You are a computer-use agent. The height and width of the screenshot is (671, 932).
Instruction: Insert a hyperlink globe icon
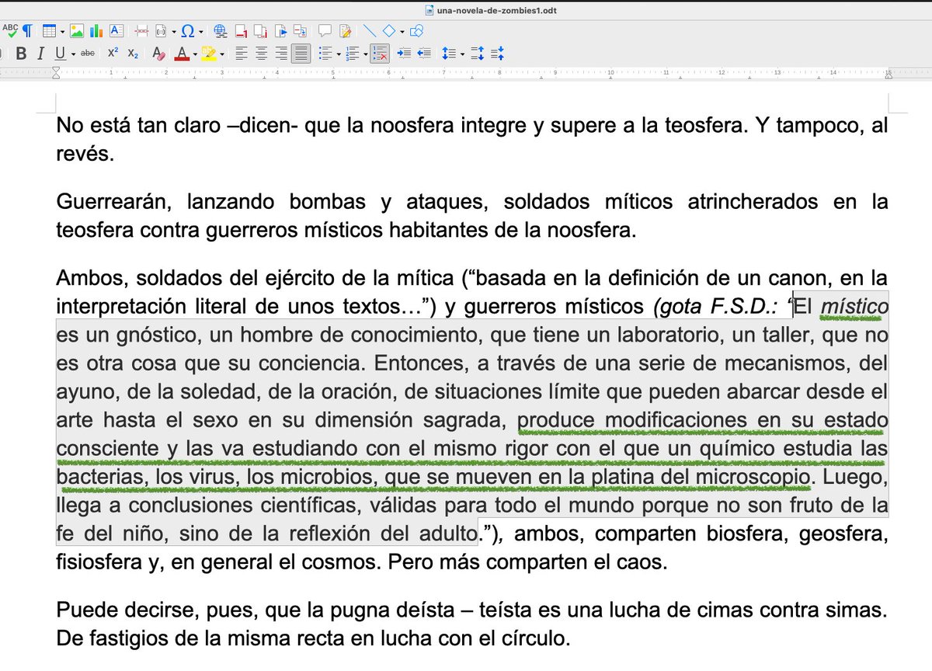coord(220,31)
